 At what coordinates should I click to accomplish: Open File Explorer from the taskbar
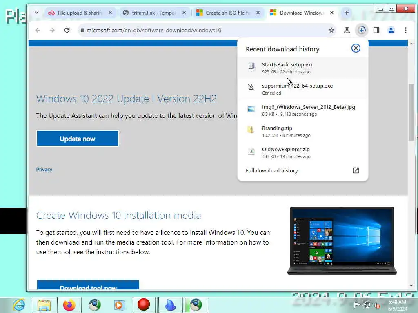(44, 305)
